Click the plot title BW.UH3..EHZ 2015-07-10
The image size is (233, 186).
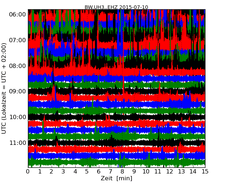116,7
